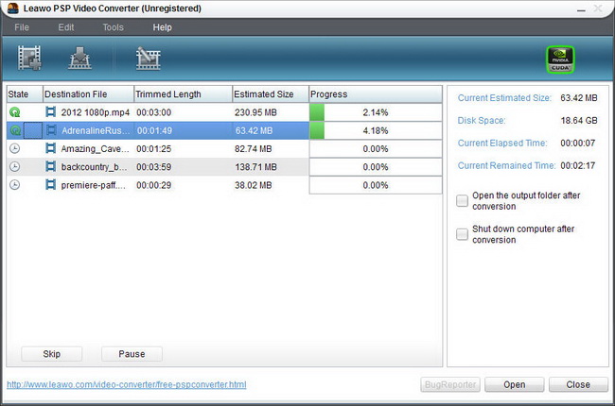Viewport: 615px width, 406px height.
Task: Click film icon beside 2012 1080p.mp4
Action: [x=50, y=112]
